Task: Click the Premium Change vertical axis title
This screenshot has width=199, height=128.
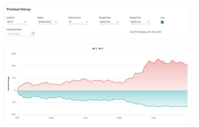Action: 8,84
